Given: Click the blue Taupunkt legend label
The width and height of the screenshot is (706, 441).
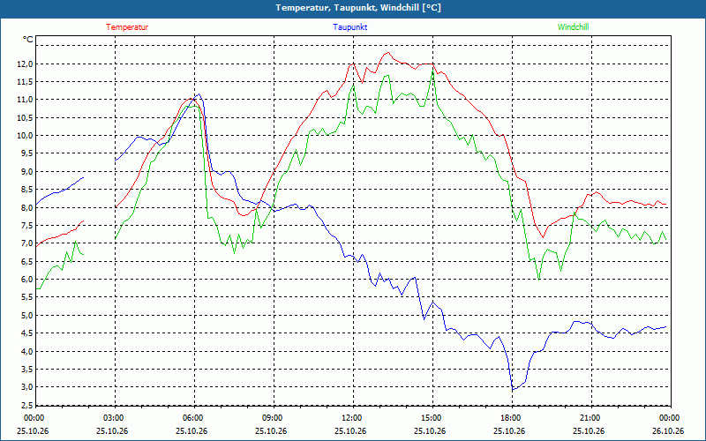Looking at the screenshot, I should pyautogui.click(x=349, y=27).
